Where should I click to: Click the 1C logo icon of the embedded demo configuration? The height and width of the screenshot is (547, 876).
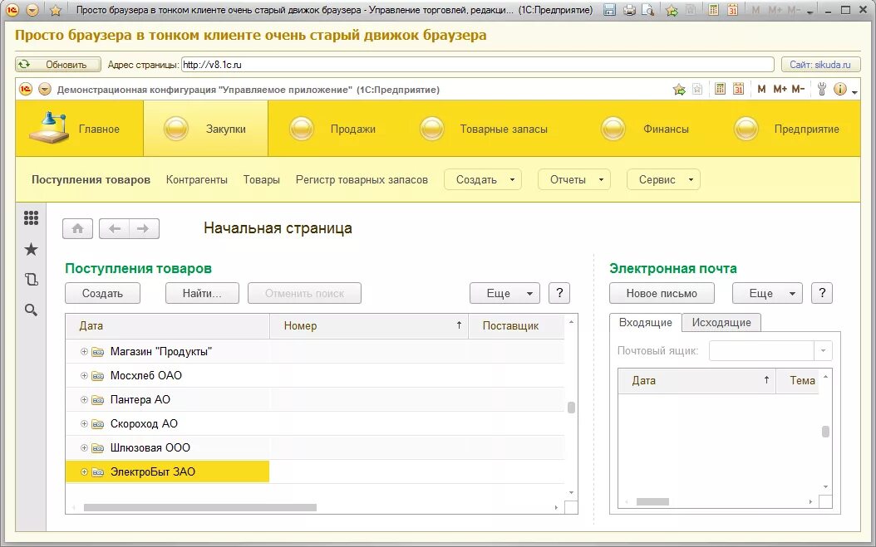click(x=26, y=90)
